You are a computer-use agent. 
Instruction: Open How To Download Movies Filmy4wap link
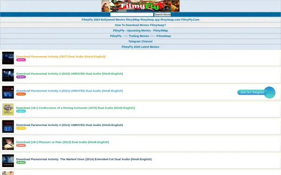pos(140,25)
